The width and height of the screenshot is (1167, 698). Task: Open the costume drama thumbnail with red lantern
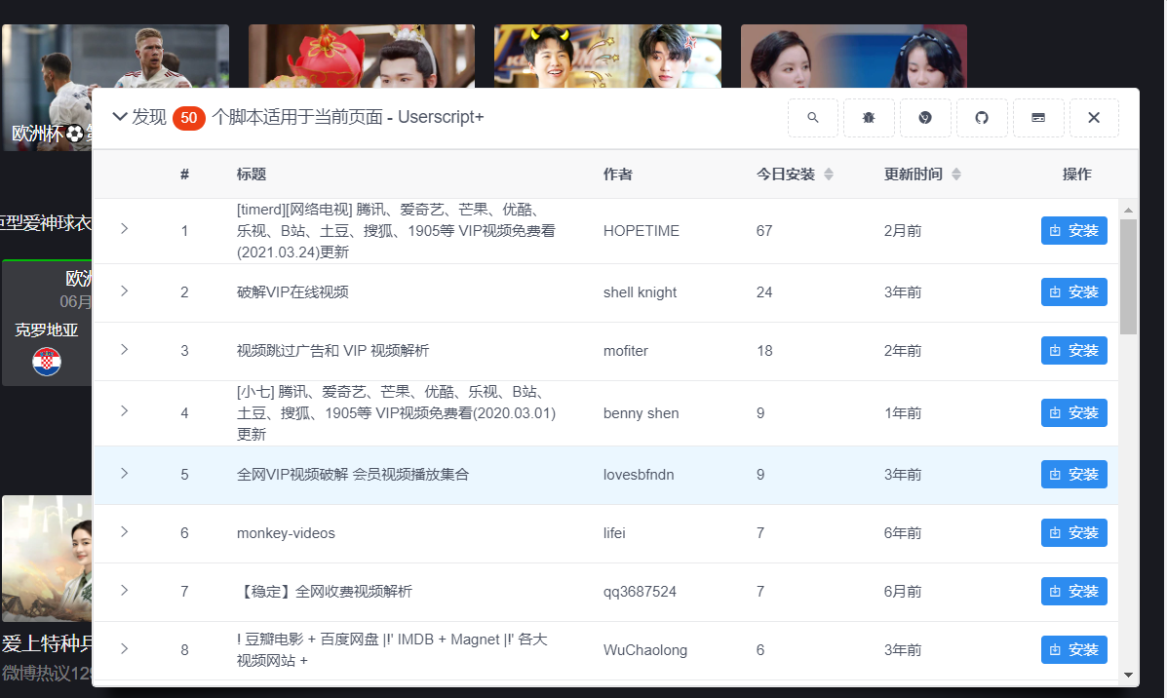coord(362,56)
